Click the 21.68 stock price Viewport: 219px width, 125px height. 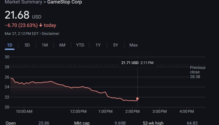17,15
